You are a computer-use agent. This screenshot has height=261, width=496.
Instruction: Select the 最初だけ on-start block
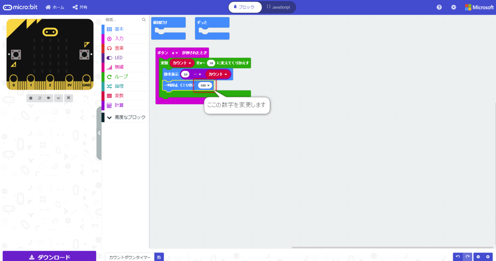tap(168, 28)
